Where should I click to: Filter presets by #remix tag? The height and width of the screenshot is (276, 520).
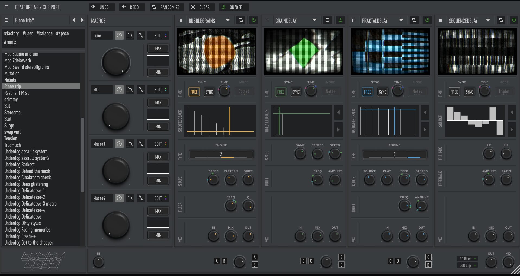point(10,42)
